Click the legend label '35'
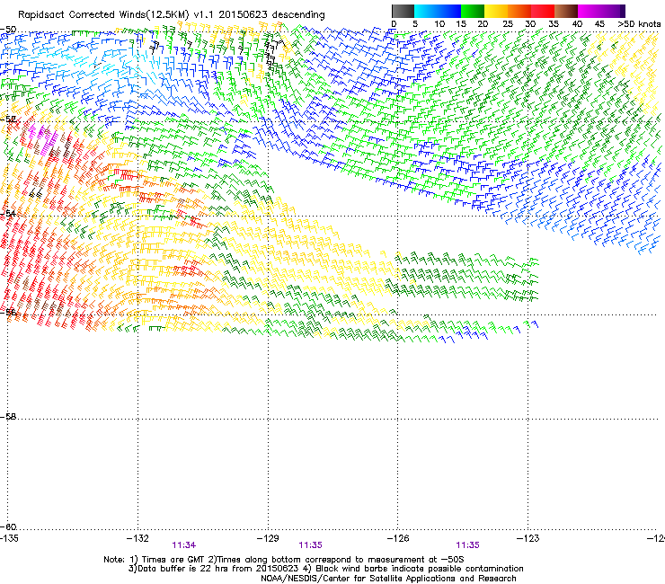 554,24
